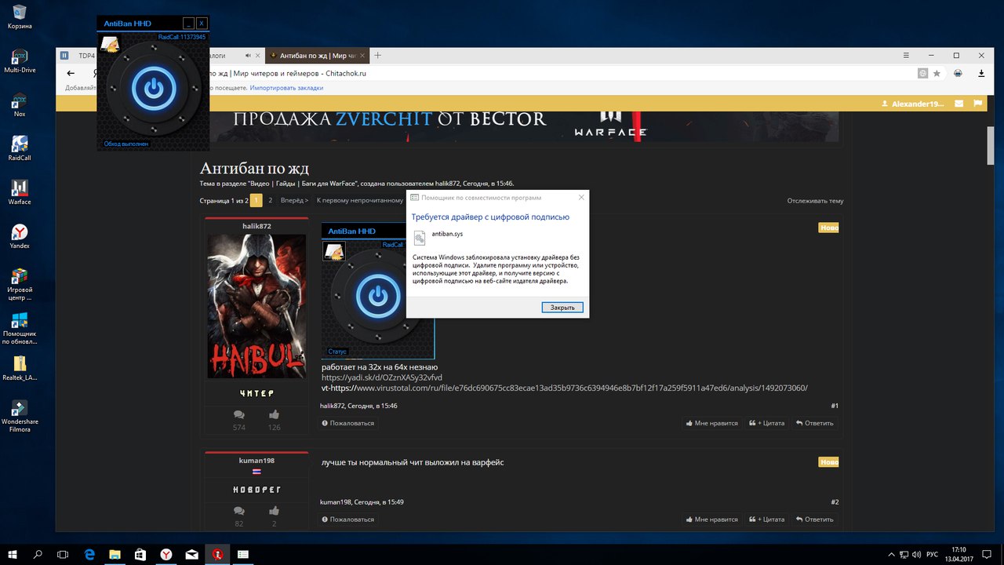Click the Отслеживать тему link
Screen dimensions: 1004x565
[815, 201]
